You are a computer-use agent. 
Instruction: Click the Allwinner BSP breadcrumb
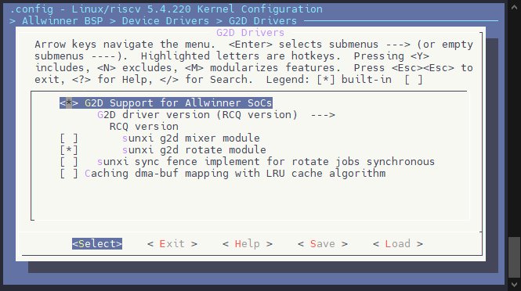pyautogui.click(x=63, y=21)
